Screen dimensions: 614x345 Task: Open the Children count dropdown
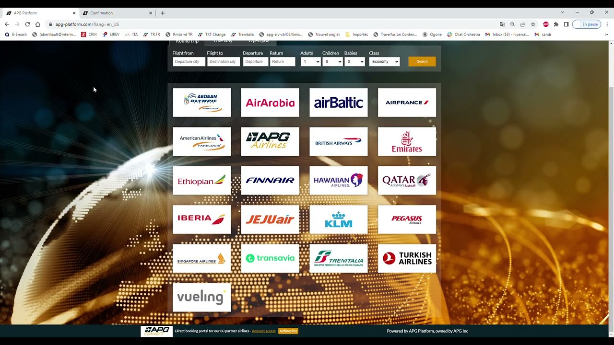point(332,61)
